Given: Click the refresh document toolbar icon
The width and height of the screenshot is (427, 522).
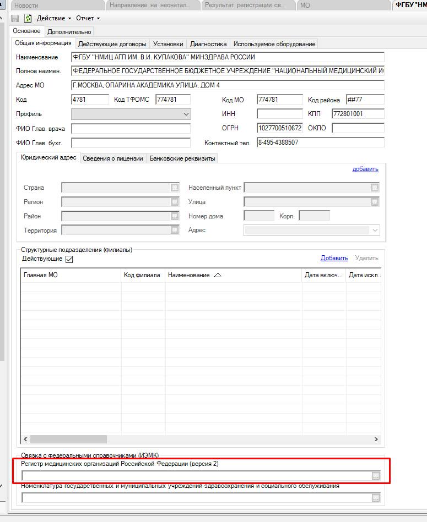Looking at the screenshot, I should pos(28,18).
